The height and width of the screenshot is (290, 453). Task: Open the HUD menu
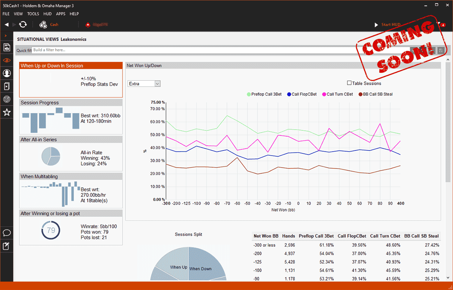(47, 14)
